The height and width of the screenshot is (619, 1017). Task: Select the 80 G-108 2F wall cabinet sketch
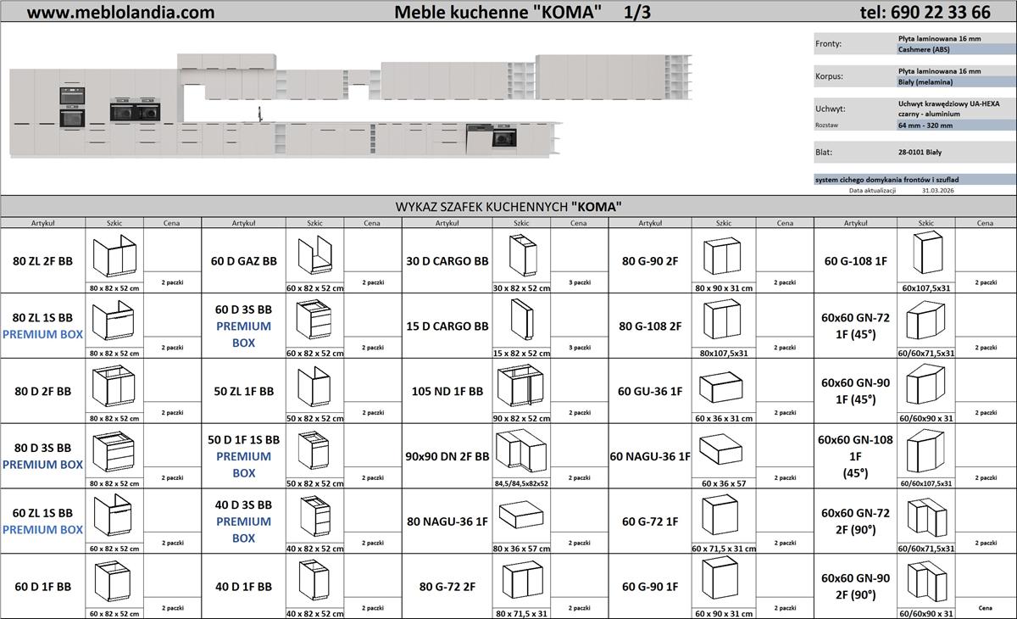click(723, 321)
